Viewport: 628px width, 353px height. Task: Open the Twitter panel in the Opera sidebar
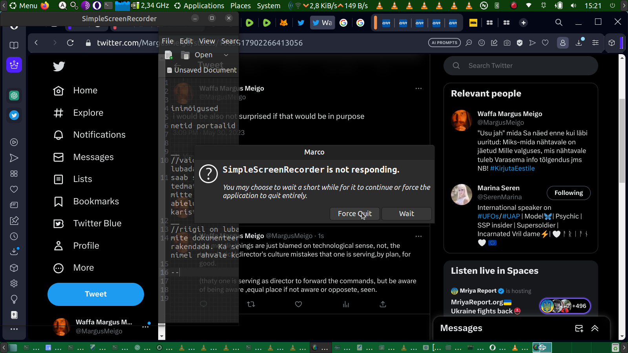[x=14, y=115]
